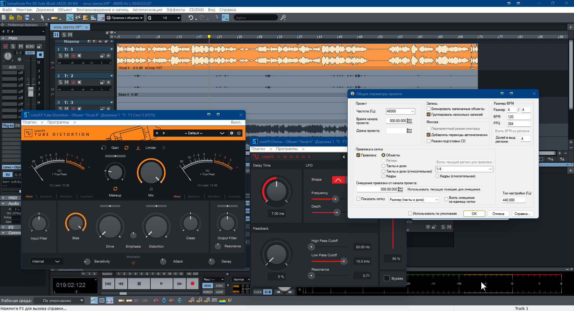The width and height of the screenshot is (574, 311).
Task: Click the Stop button in the transport
Action: tap(139, 283)
